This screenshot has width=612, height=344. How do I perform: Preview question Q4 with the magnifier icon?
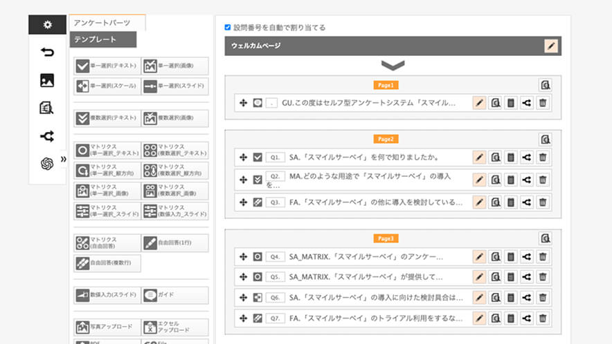[x=495, y=256]
